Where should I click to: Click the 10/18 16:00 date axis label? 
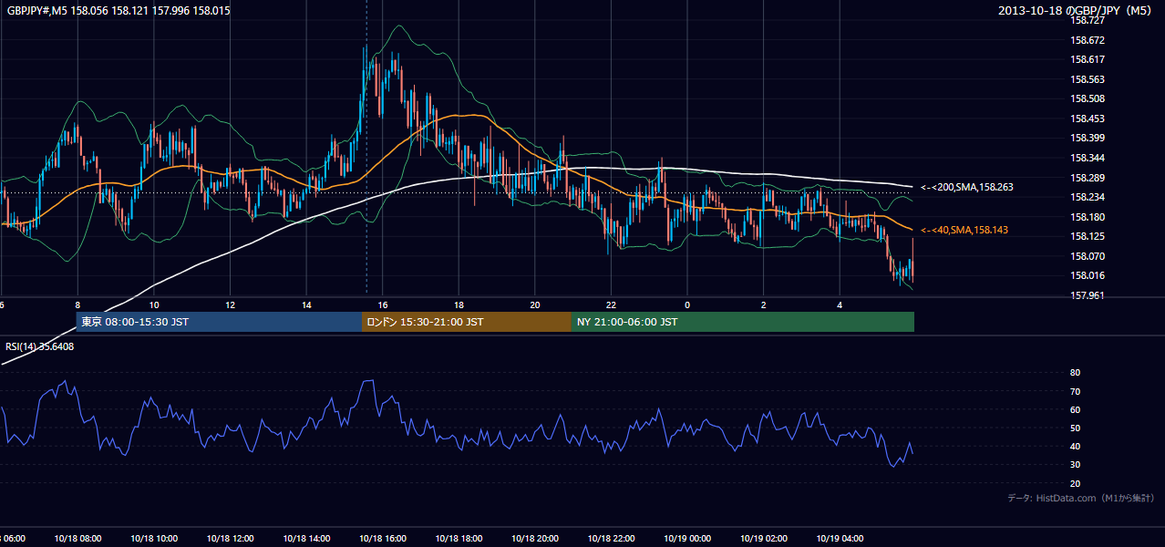coord(383,539)
